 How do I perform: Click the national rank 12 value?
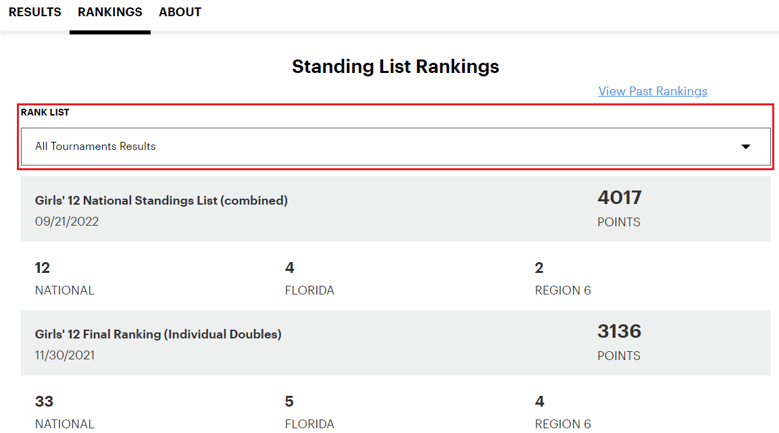pyautogui.click(x=43, y=268)
